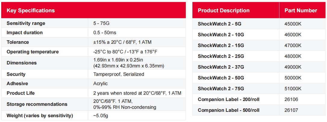Click the Key Specifications header

click(31, 10)
